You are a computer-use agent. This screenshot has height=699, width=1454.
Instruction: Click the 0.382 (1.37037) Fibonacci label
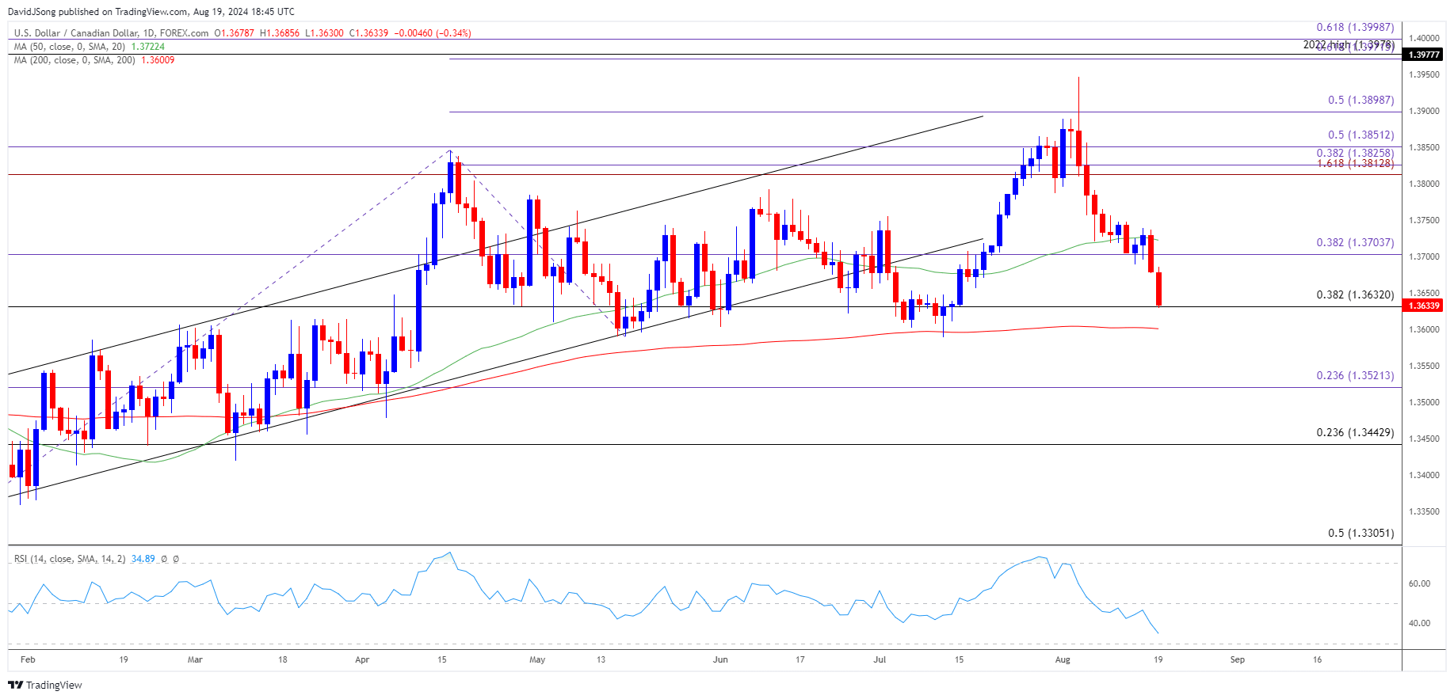click(x=1355, y=243)
